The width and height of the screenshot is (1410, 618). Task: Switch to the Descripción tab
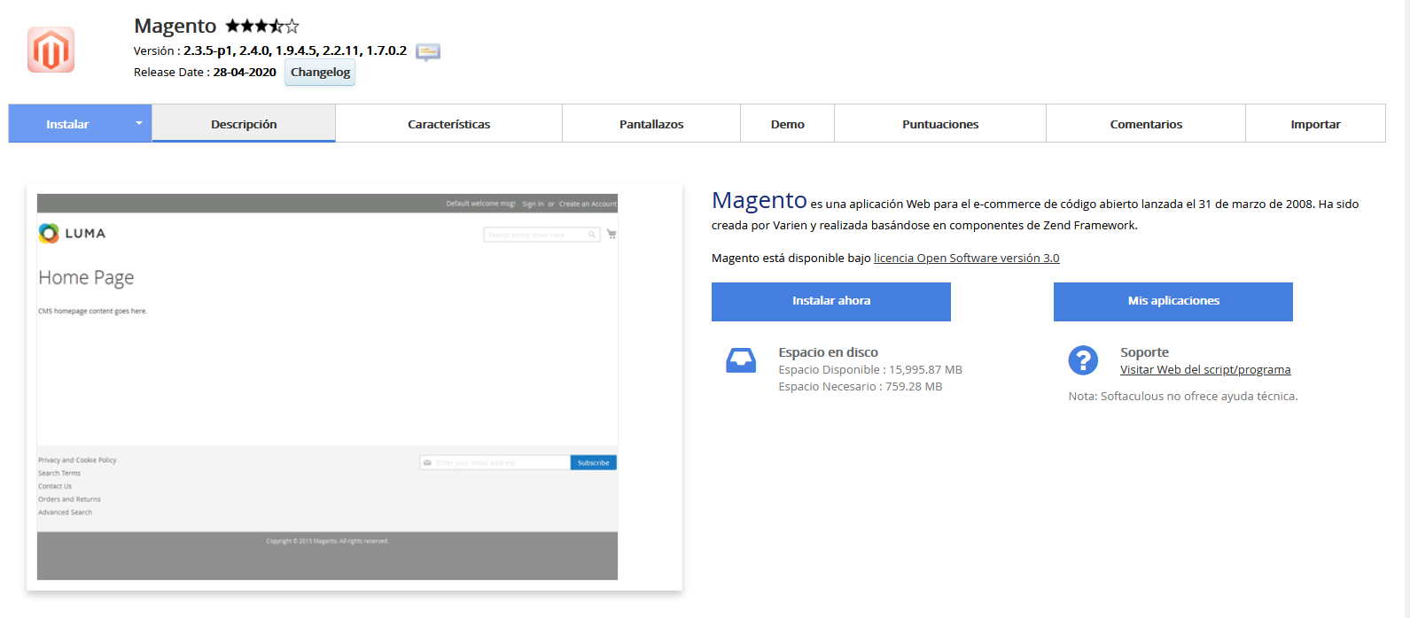244,124
